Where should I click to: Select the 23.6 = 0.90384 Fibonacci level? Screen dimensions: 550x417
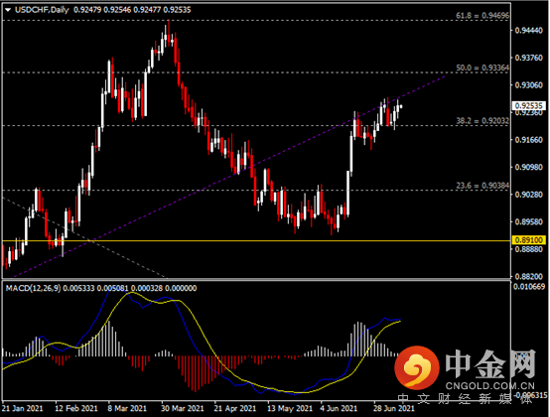pos(482,186)
